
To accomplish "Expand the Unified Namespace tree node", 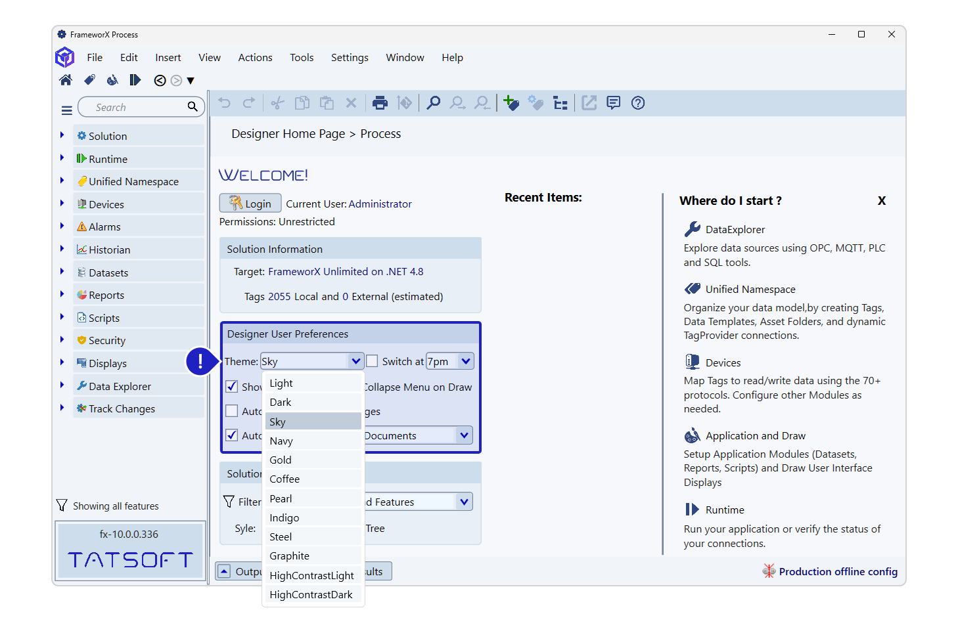I will pos(62,181).
